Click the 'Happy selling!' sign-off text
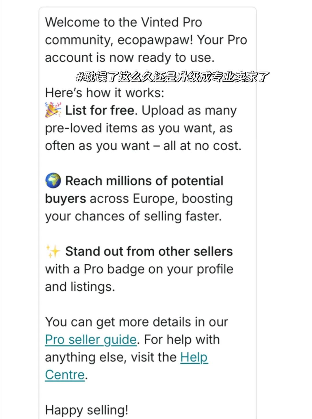The height and width of the screenshot is (419, 312). 87,410
